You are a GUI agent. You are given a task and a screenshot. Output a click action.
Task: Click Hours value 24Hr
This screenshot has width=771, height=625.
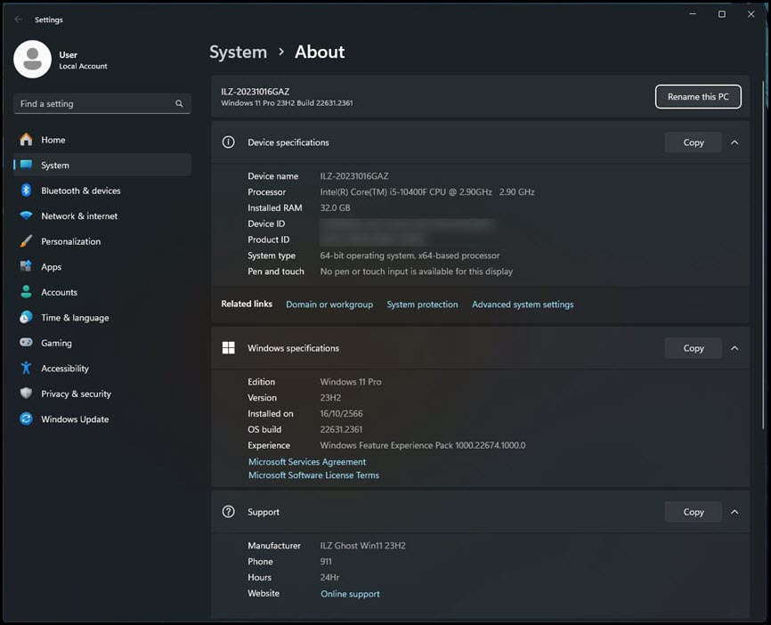(329, 577)
